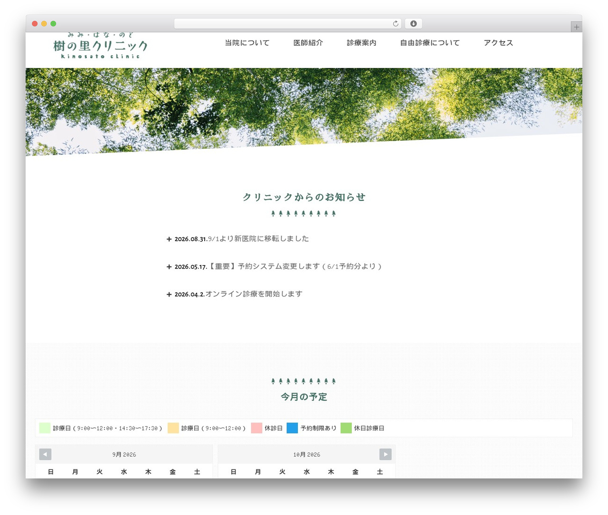Screen dimensions: 608x515
Task: Open the browser downloads button
Action: pyautogui.click(x=413, y=24)
